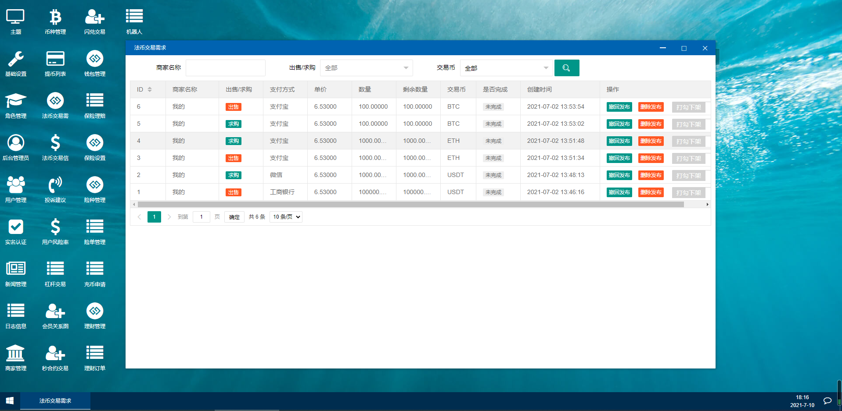
Task: Open the 机器人 list icon
Action: (x=134, y=21)
